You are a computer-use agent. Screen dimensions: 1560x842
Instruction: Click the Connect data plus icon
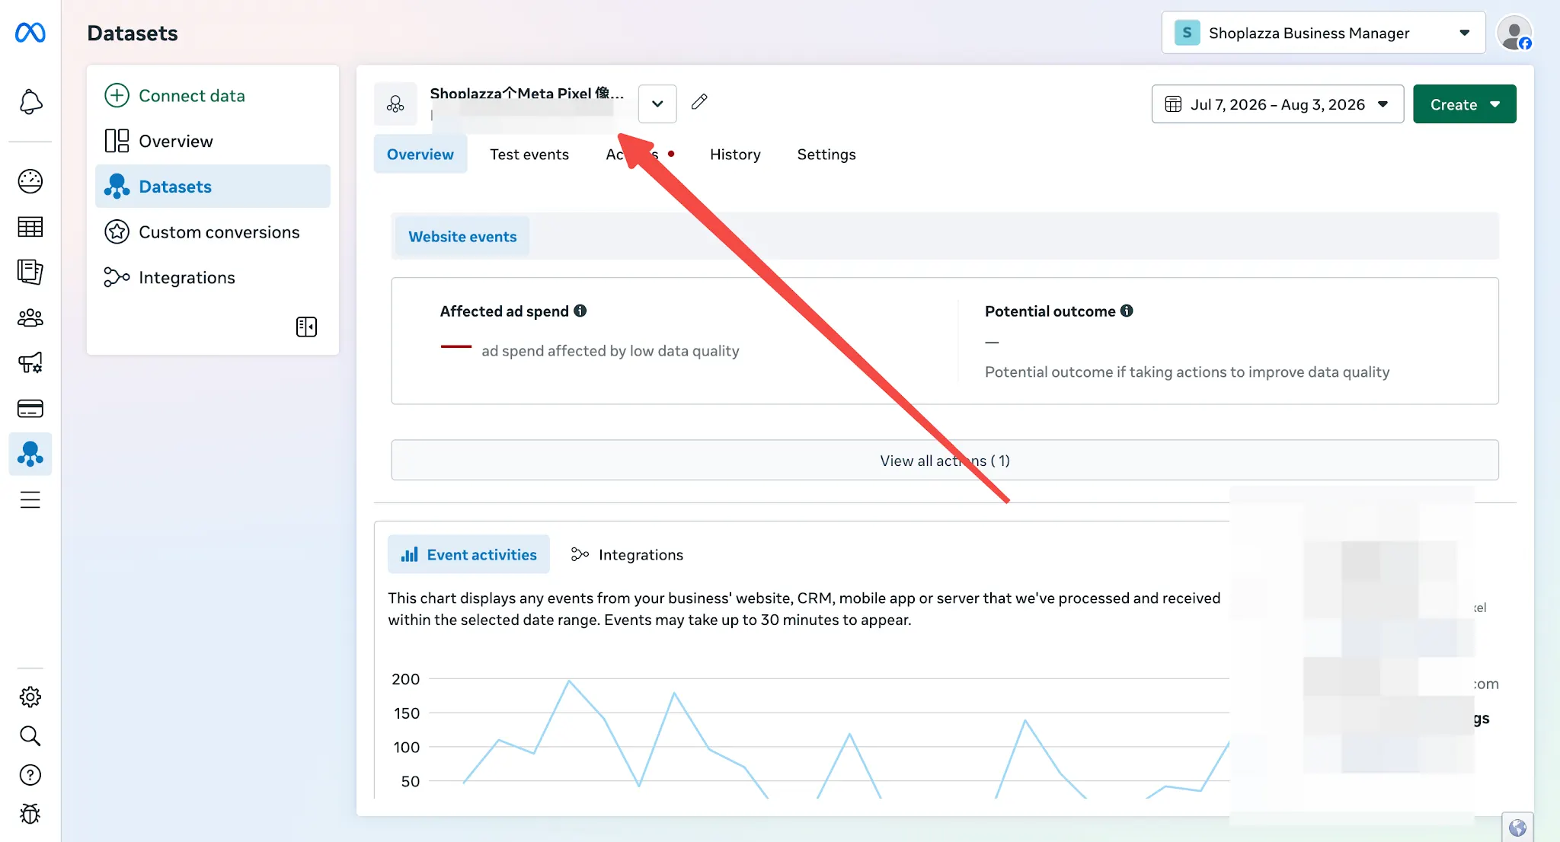117,95
